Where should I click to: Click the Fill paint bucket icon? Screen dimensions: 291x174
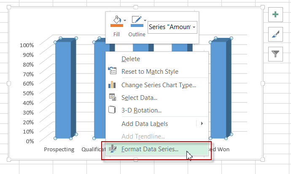(117, 19)
